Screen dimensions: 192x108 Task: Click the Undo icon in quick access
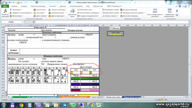[9, 3]
